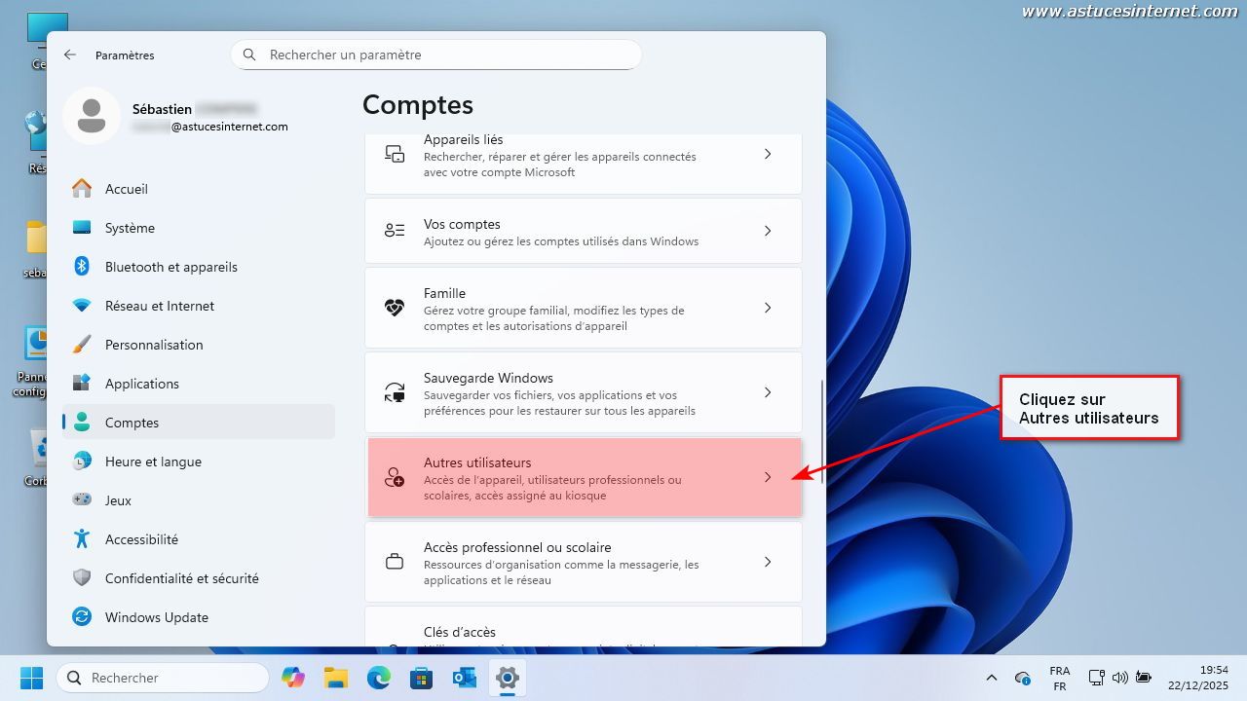The width and height of the screenshot is (1247, 701).
Task: Select Système in the sidebar
Action: (130, 228)
